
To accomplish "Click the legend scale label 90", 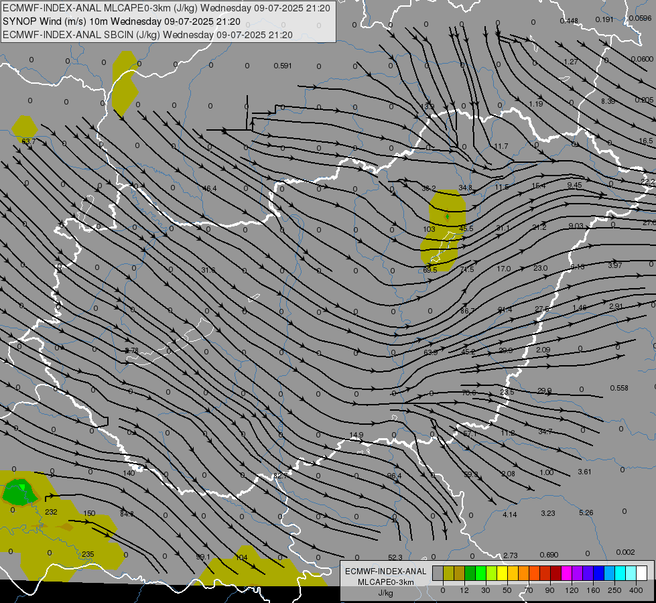I will (549, 590).
